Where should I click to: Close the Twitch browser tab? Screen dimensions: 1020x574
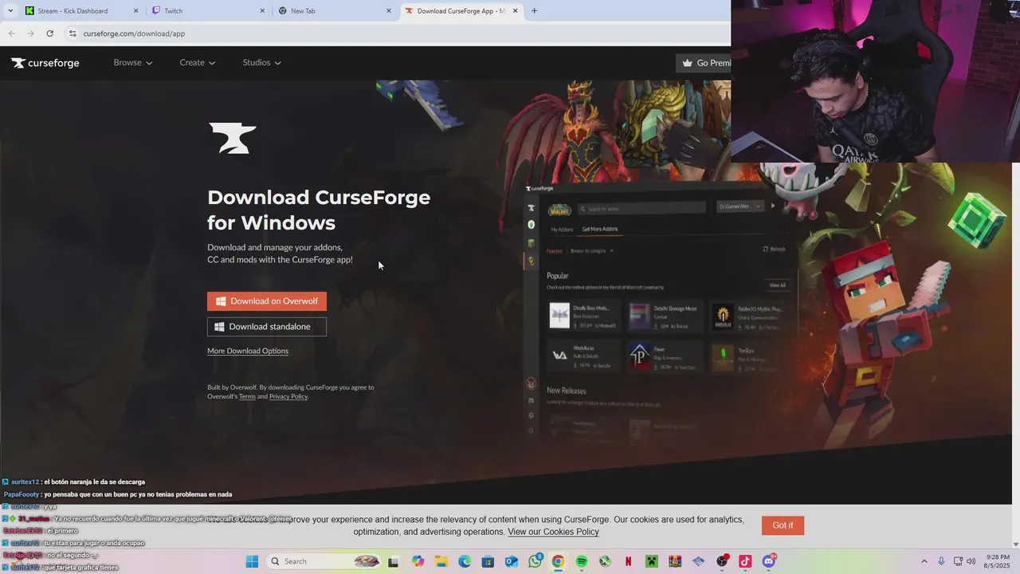pos(263,11)
